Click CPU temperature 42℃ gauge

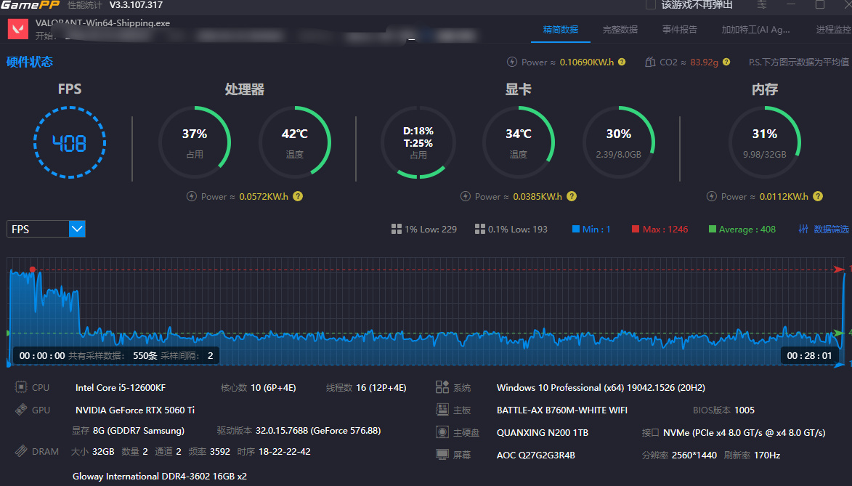click(294, 142)
